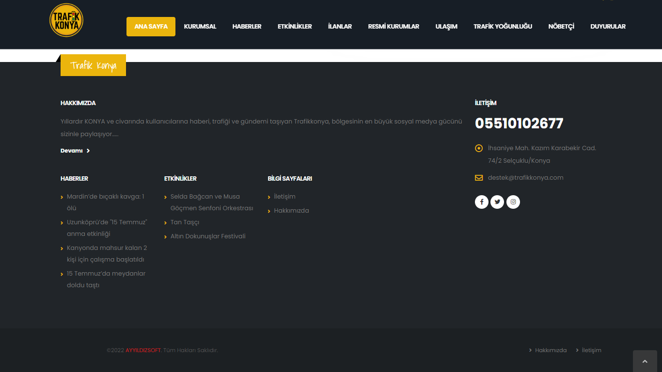Click the envelope email icon
This screenshot has width=662, height=372.
click(x=479, y=178)
